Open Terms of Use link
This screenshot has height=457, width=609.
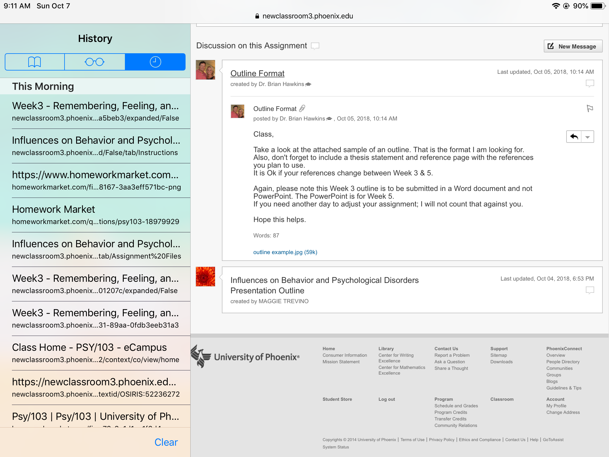coord(412,440)
